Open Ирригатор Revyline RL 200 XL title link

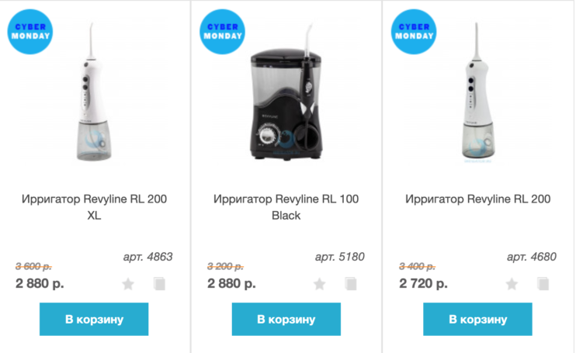[94, 207]
